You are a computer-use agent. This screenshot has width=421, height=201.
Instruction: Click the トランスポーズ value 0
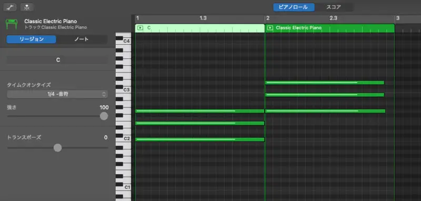click(106, 138)
